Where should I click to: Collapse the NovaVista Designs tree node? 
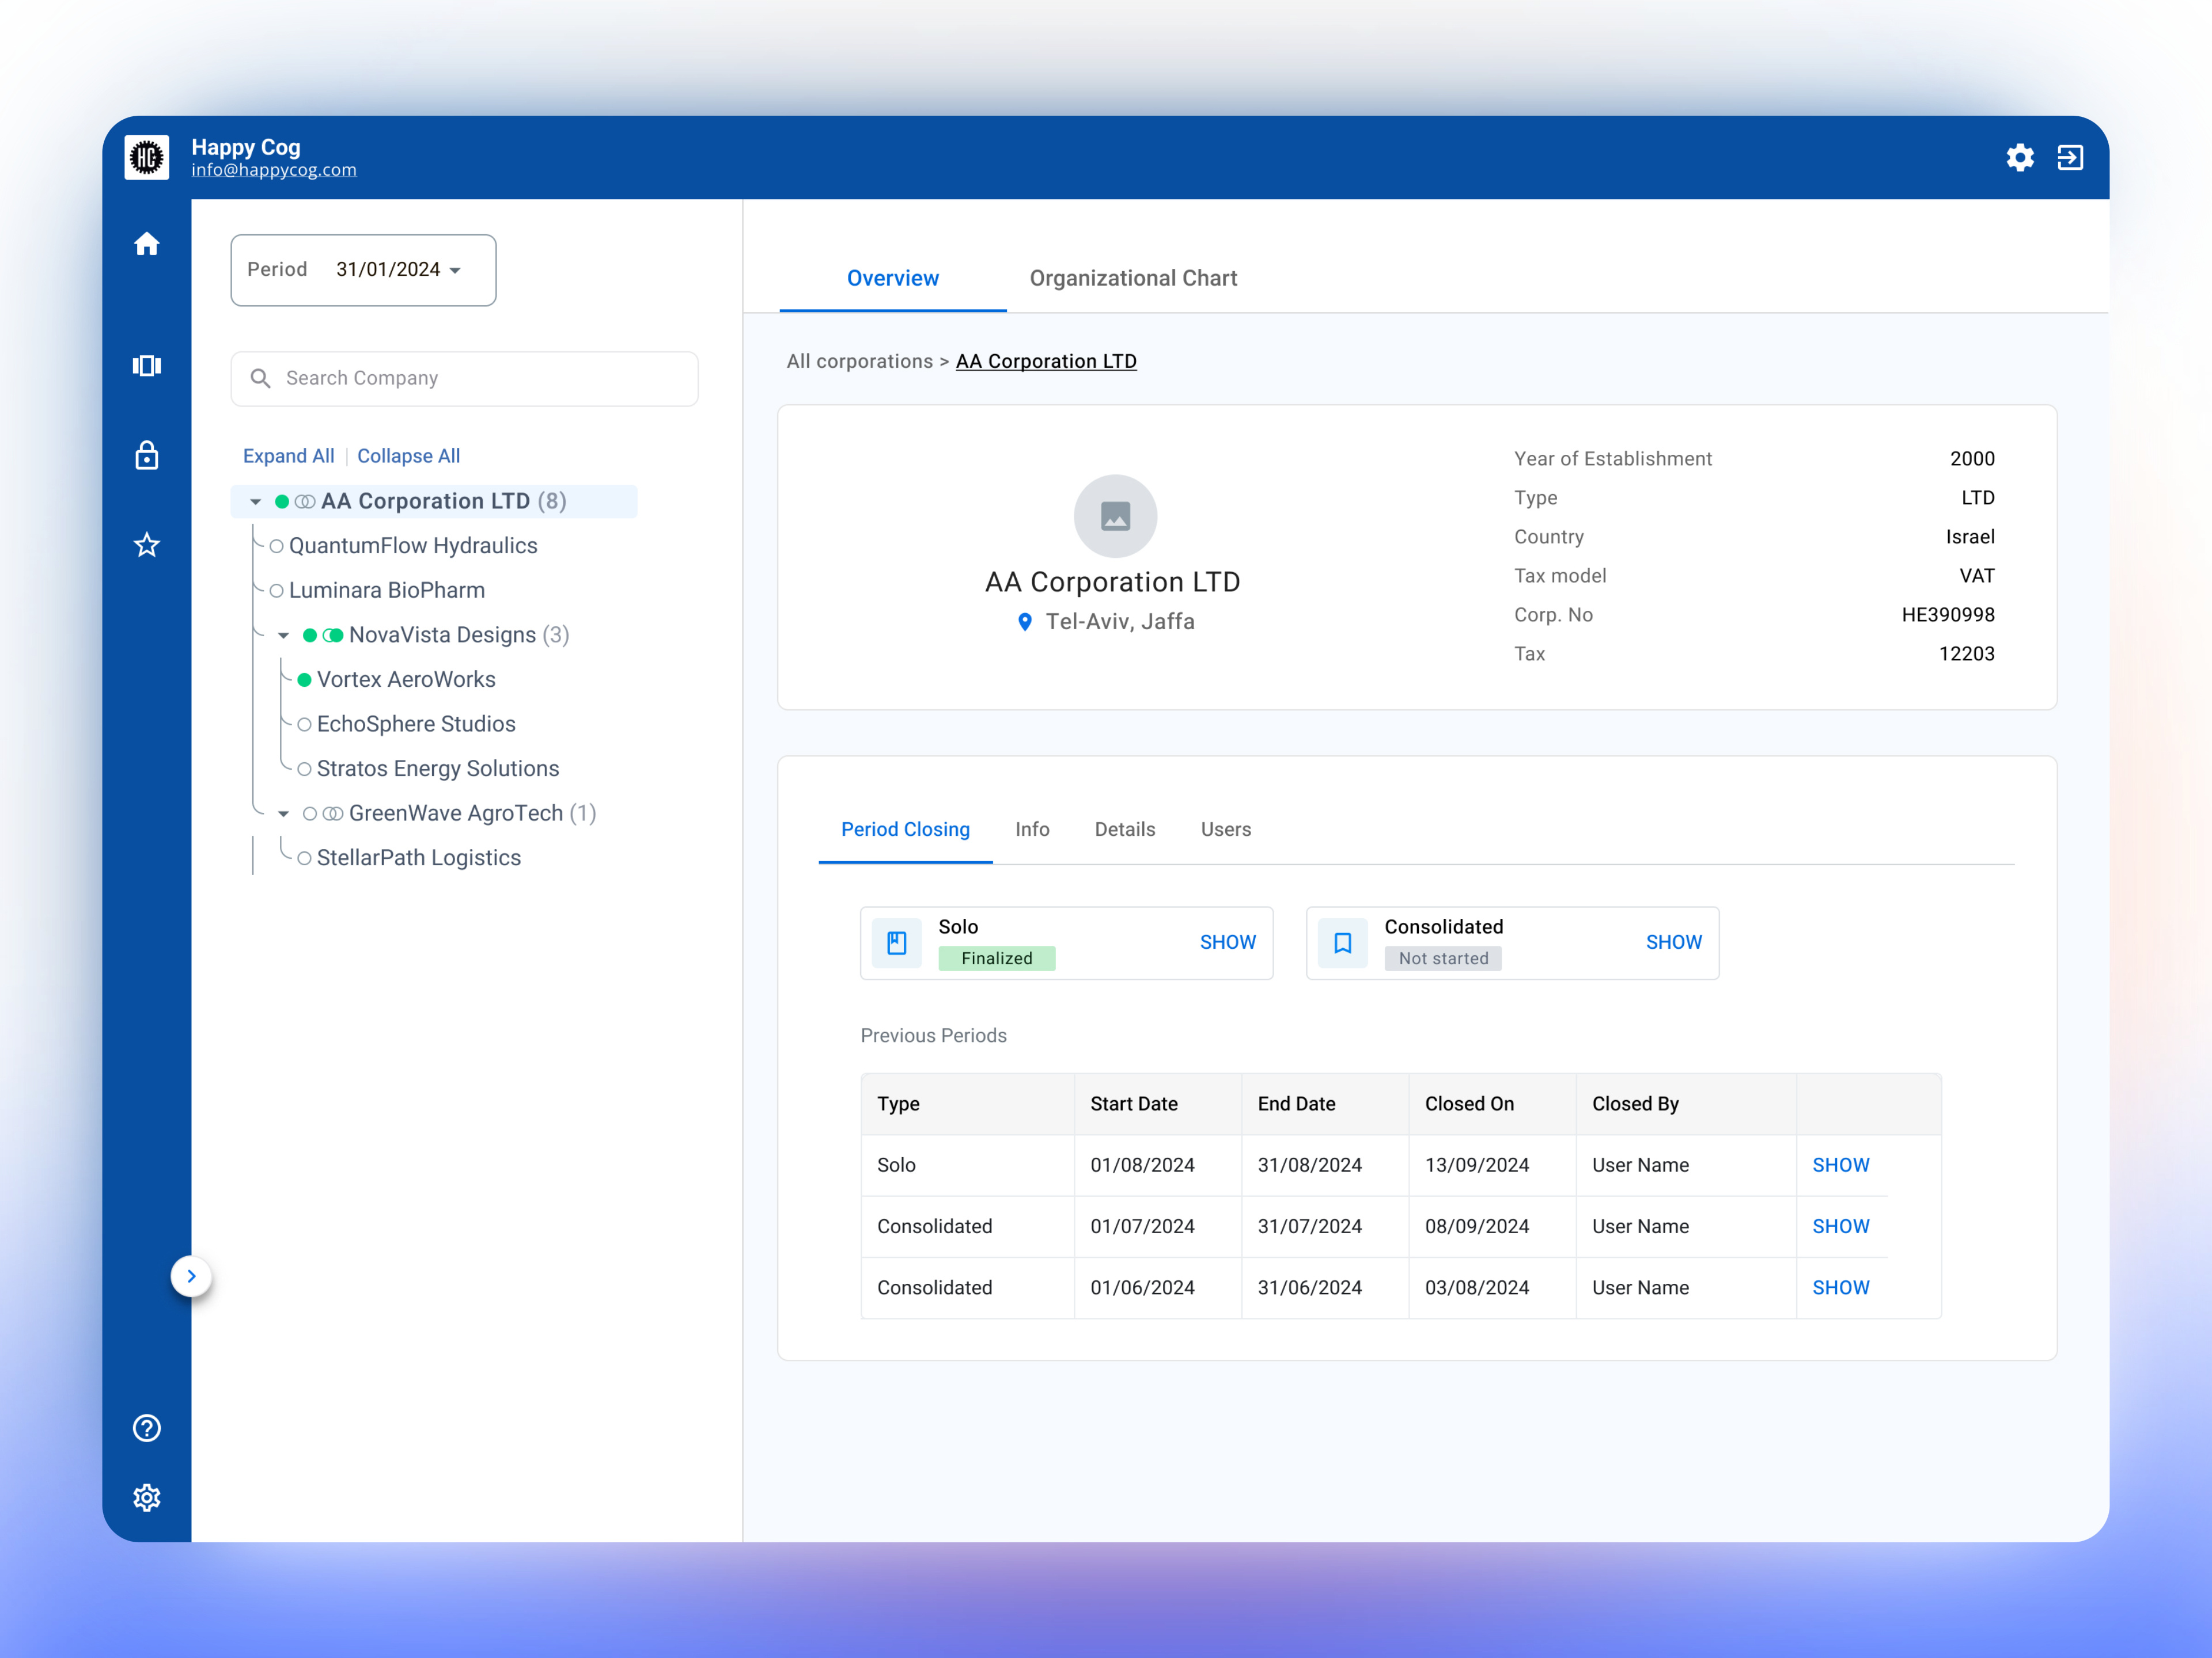(x=283, y=634)
